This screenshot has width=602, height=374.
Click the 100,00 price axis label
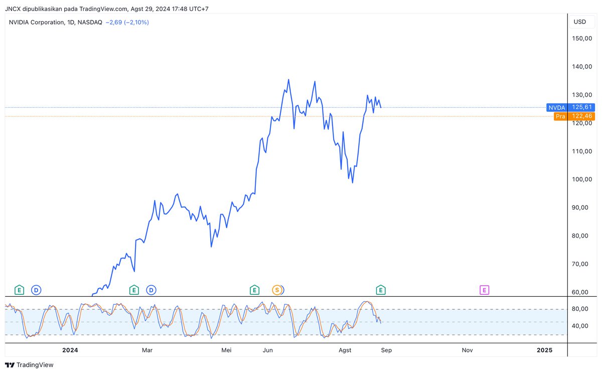coord(582,179)
